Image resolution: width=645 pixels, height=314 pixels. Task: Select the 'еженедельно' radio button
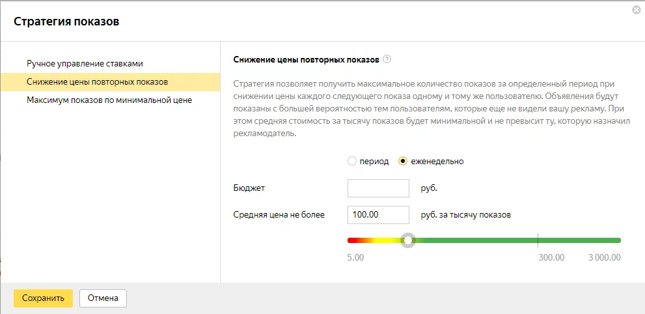point(403,162)
